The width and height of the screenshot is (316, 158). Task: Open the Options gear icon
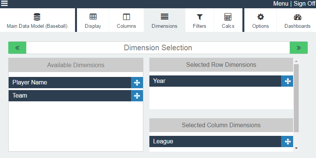(260, 17)
